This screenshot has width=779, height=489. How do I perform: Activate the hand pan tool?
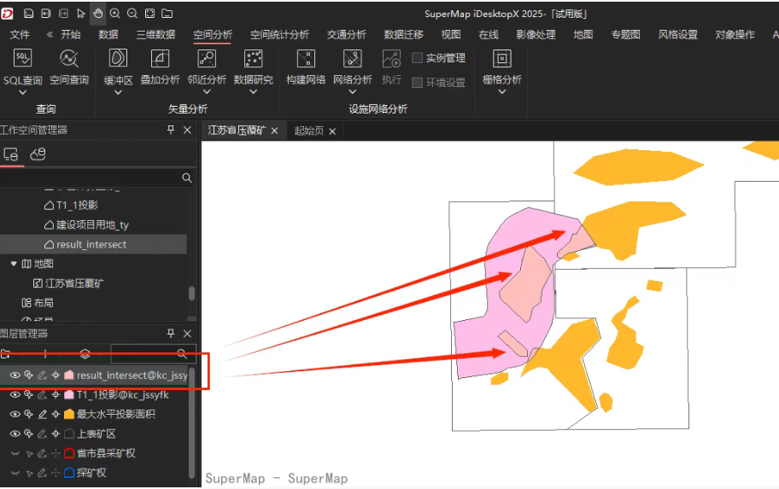(98, 14)
